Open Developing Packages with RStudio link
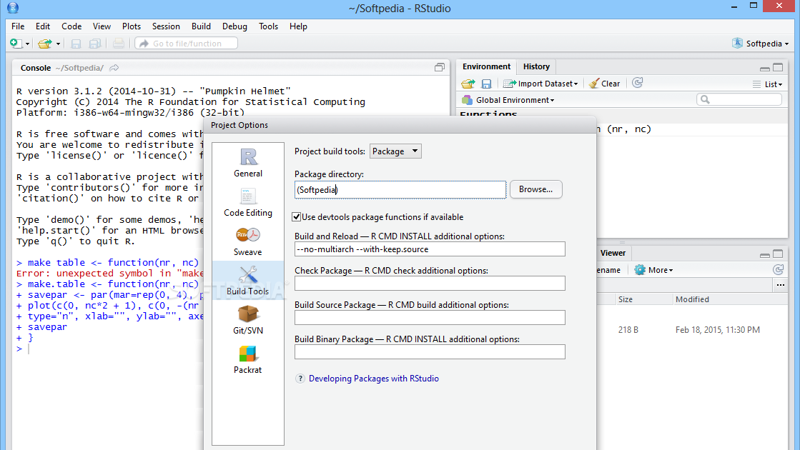This screenshot has width=800, height=450. pos(373,378)
